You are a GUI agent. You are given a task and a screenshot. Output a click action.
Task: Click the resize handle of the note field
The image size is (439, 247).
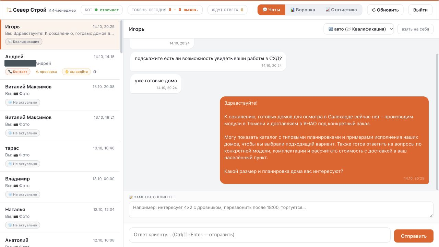click(x=431, y=216)
